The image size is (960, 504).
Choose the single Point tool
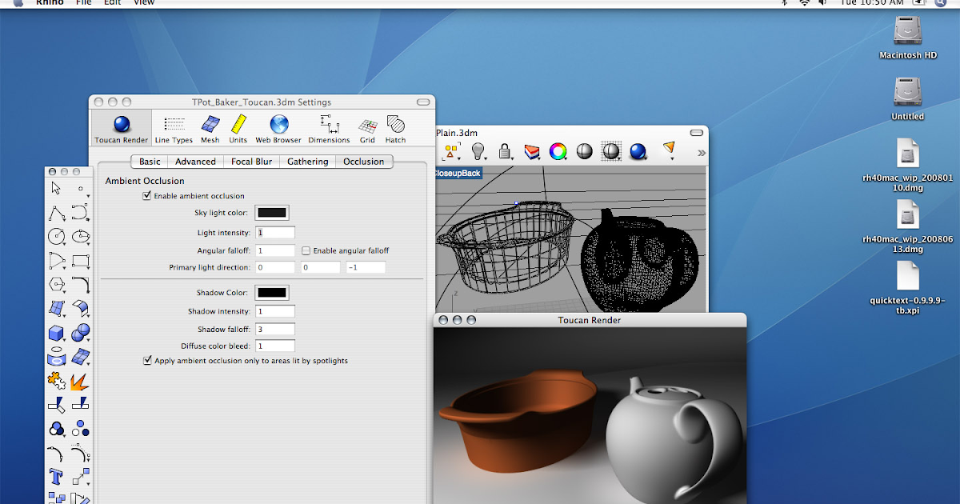point(80,189)
